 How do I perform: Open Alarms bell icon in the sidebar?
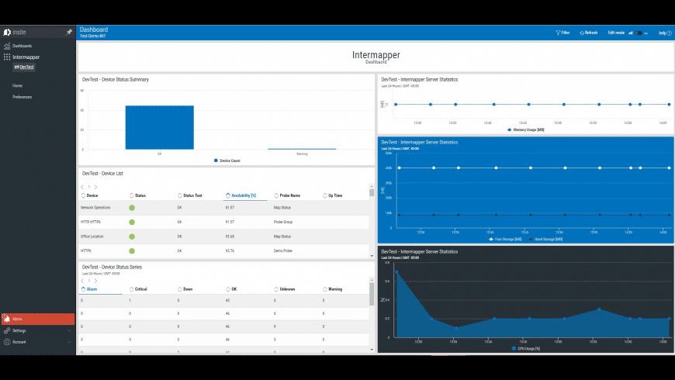click(x=7, y=319)
